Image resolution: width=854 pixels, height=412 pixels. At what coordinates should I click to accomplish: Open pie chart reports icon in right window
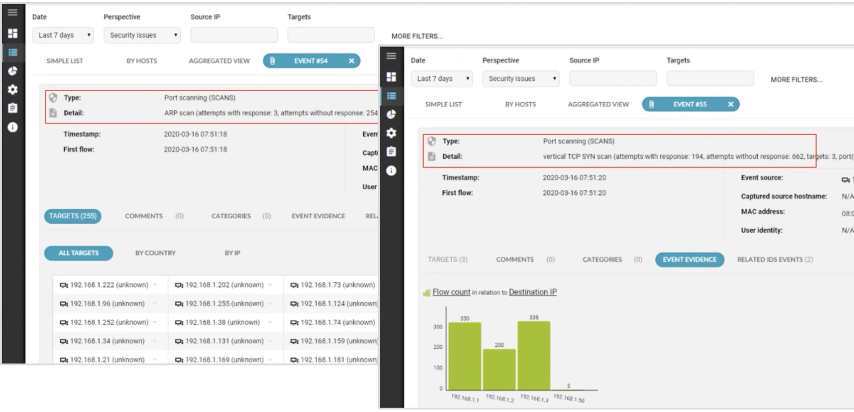(391, 114)
